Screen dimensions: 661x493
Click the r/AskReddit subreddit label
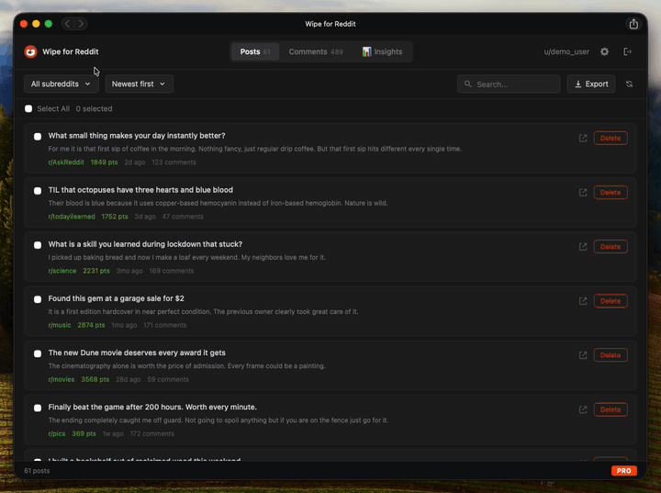tap(66, 162)
